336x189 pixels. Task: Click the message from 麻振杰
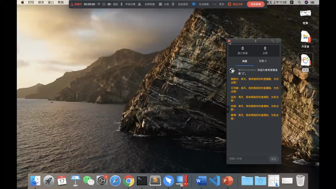255,81
